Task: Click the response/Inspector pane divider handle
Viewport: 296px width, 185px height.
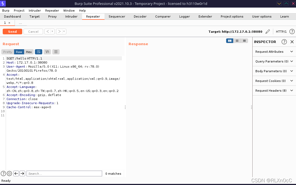Action: tap(251, 107)
